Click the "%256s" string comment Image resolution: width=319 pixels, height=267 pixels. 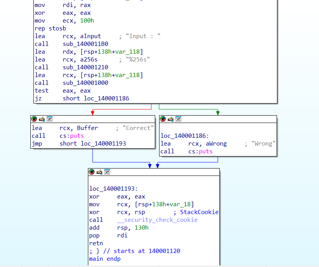(138, 60)
